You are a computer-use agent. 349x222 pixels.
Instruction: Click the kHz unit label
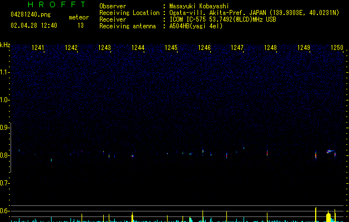pyautogui.click(x=5, y=45)
